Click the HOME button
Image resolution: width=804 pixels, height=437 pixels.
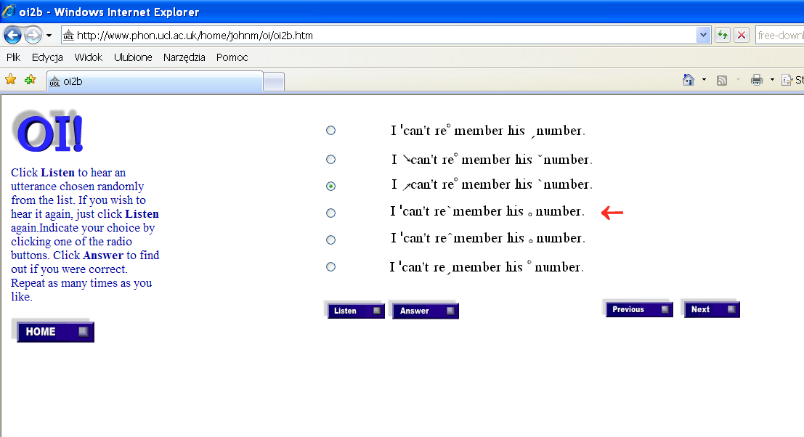(55, 332)
